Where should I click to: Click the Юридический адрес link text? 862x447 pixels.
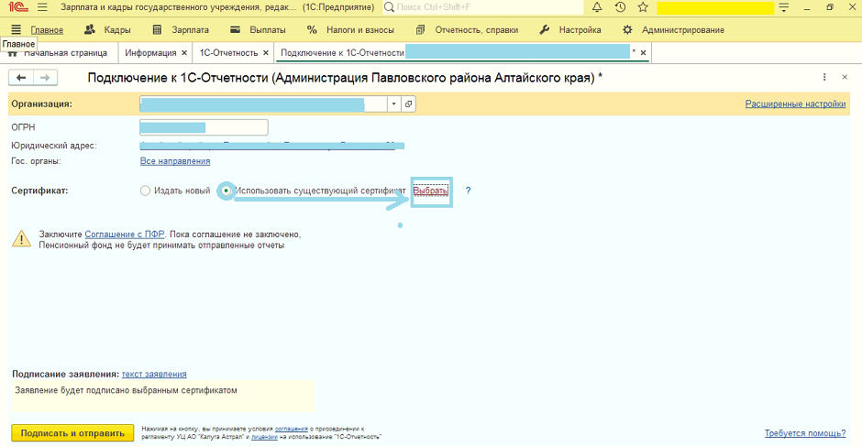(x=272, y=146)
